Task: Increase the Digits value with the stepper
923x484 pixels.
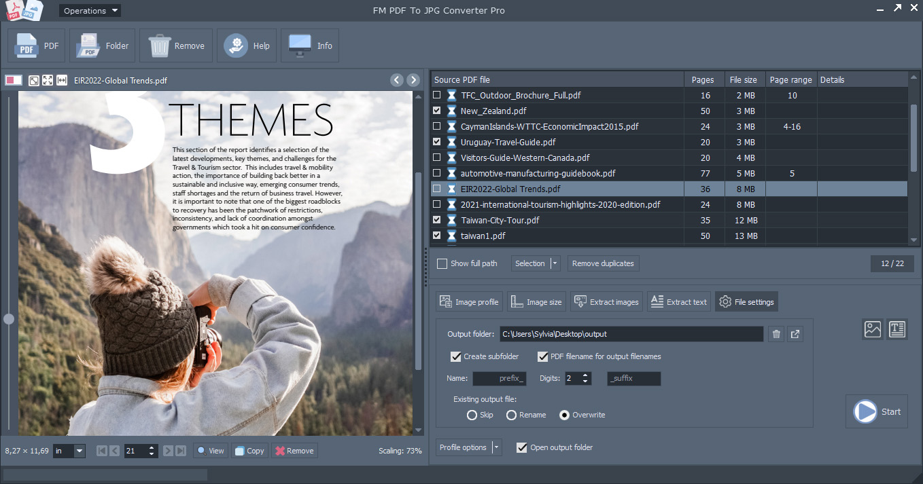Action: (586, 375)
